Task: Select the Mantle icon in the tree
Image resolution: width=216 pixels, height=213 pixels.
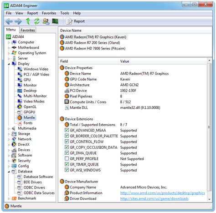Action: (x=20, y=117)
